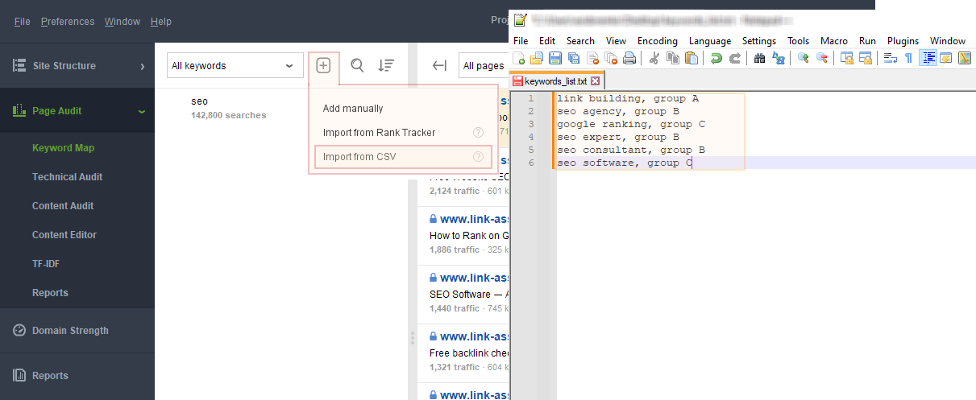Click line 'google ranking, group C' in editor
The height and width of the screenshot is (400, 976).
click(631, 124)
